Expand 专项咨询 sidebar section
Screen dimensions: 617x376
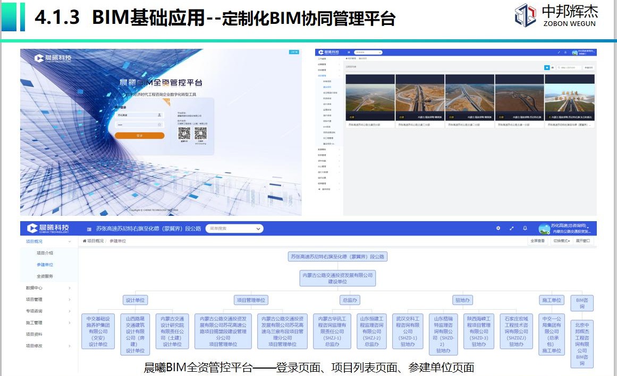point(48,311)
